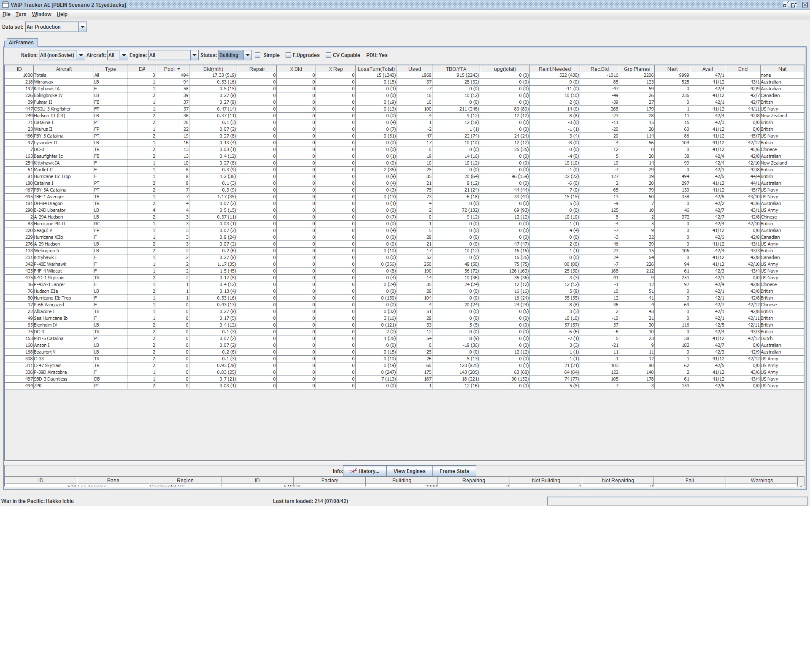Close the WitP Tracker window
This screenshot has width=810, height=662.
[804, 5]
